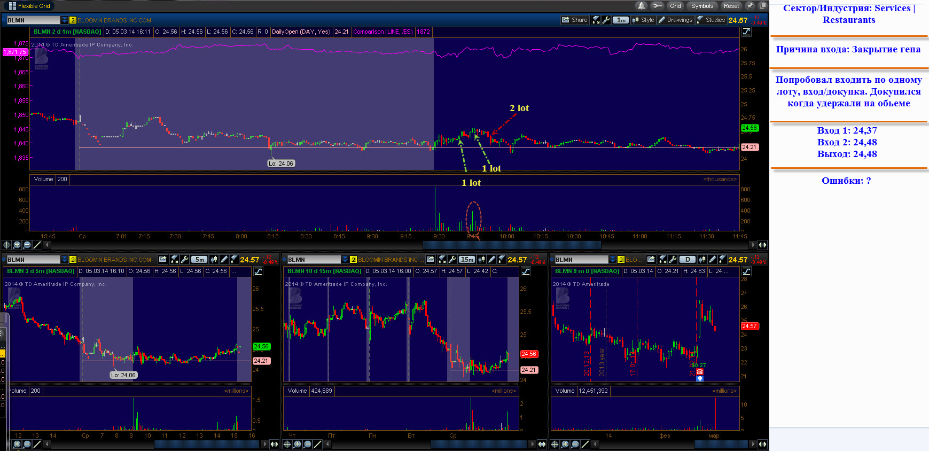This screenshot has height=451, width=929.
Task: Open the Grid layout menu
Action: point(675,6)
